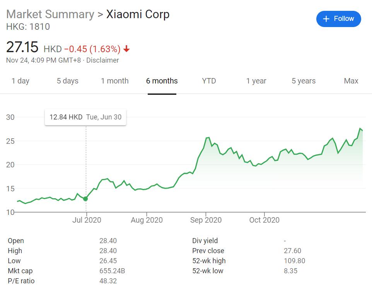
Task: Click the Jul 2020 axis label on chart
Action: tap(87, 220)
